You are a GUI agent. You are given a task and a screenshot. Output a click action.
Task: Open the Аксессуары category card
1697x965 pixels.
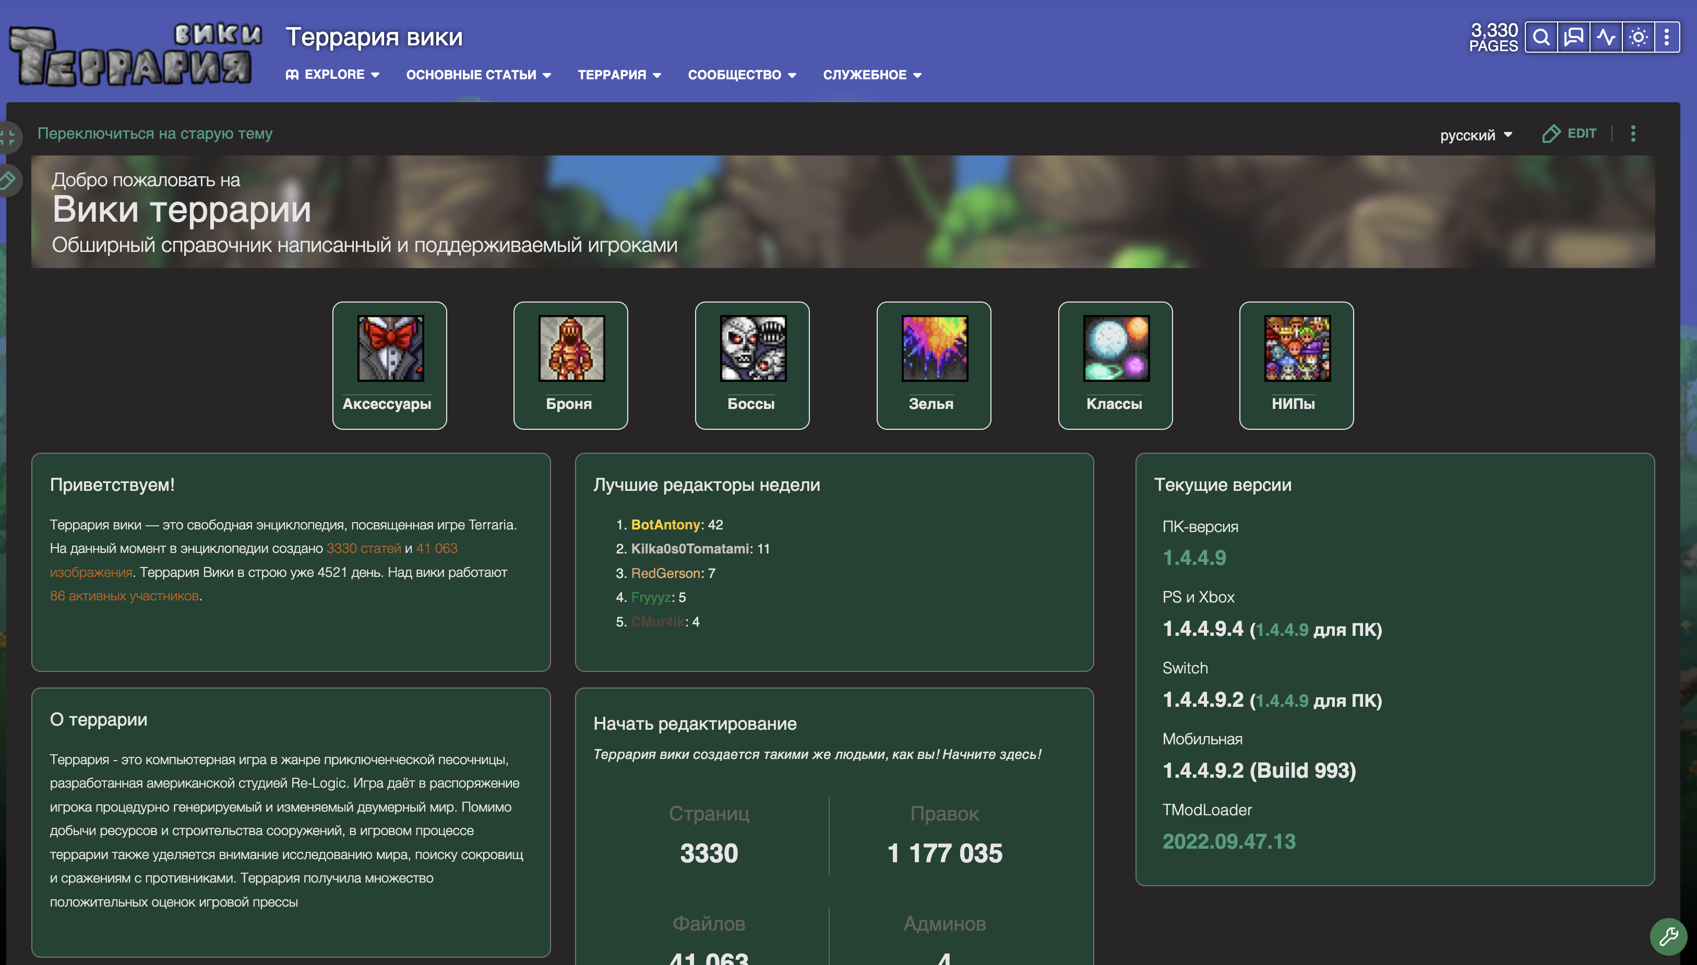[x=389, y=365]
